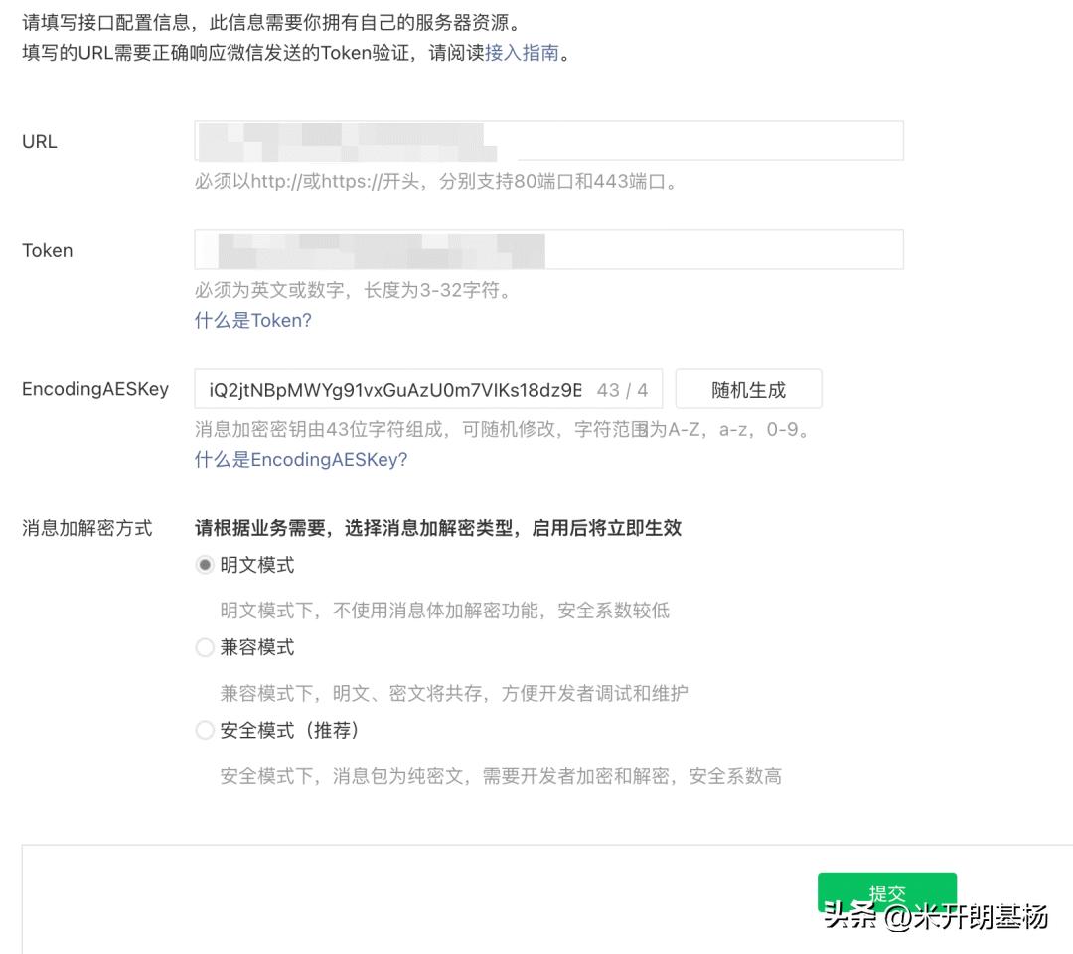Choose the recommended 安全模式
Viewport: 1073px width, 954px height.
click(205, 730)
